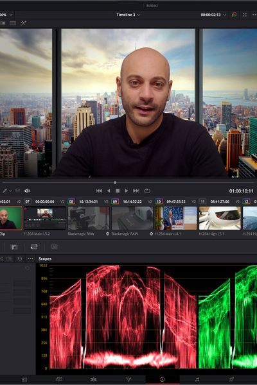Screen dimensions: 257x385
Task: Play the clip in reverse
Action: click(x=109, y=191)
